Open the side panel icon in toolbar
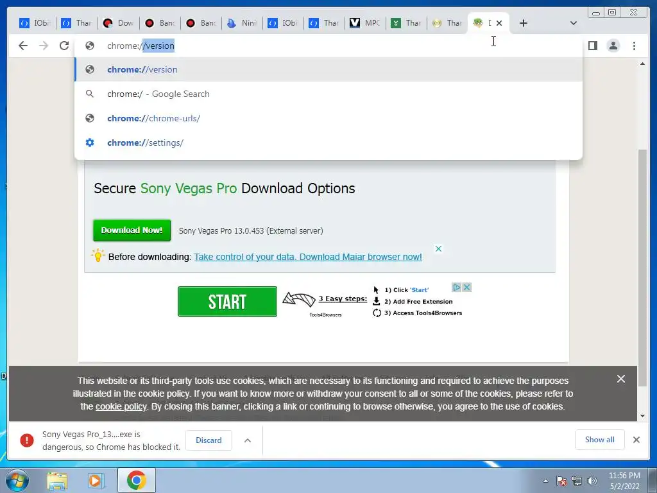The image size is (657, 493). 592,46
